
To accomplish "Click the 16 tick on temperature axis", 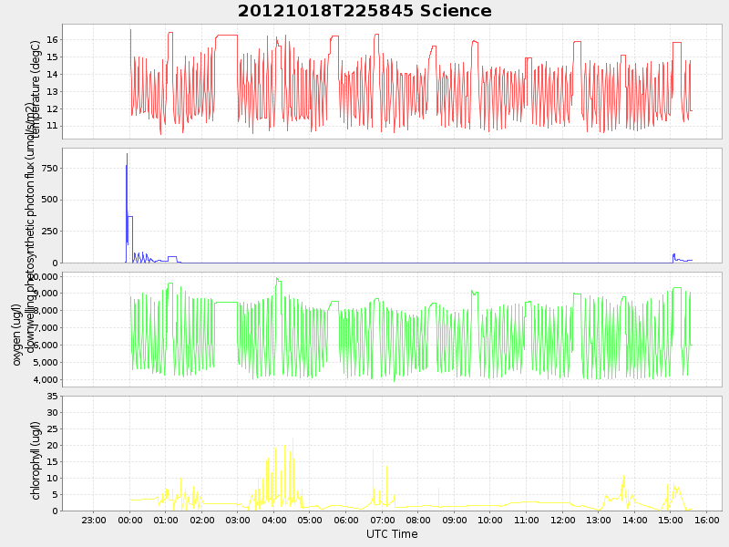I will 52,40.
